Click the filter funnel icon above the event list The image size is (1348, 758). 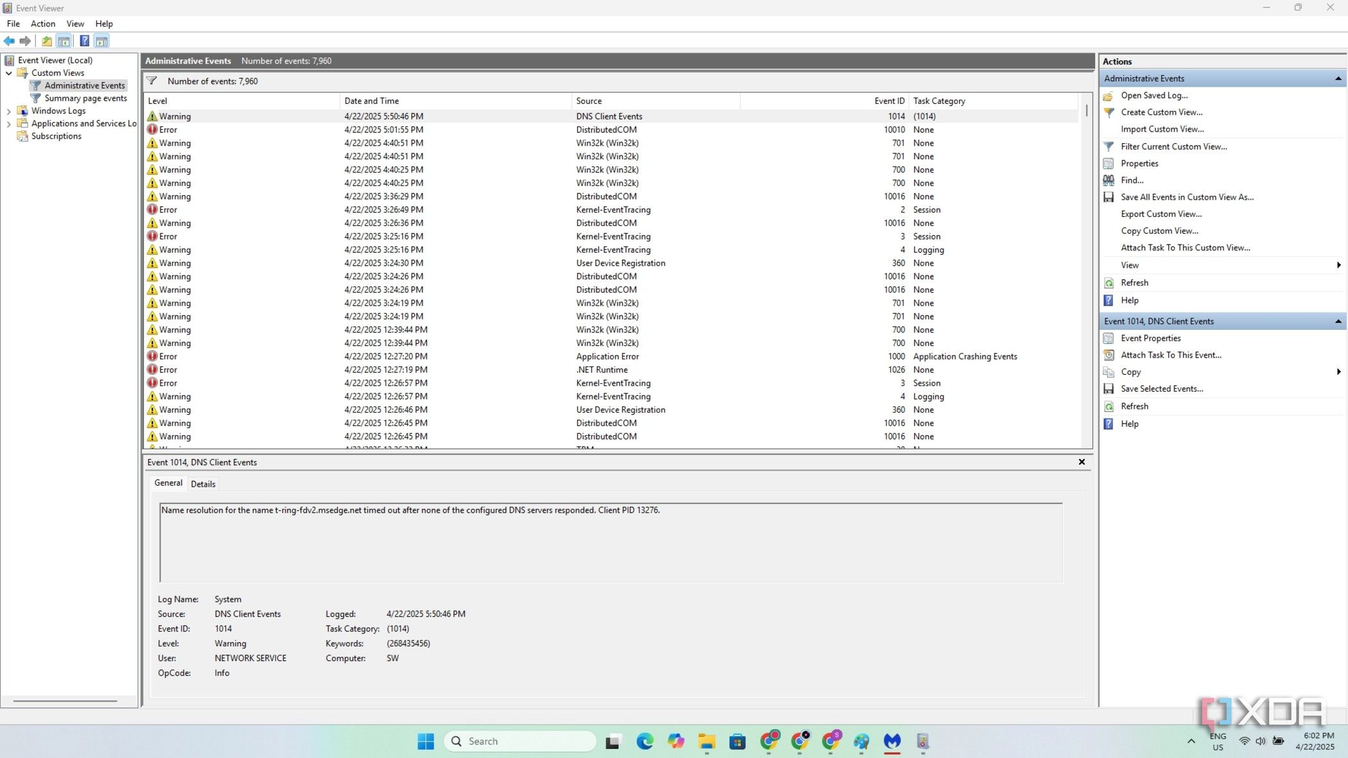[151, 81]
